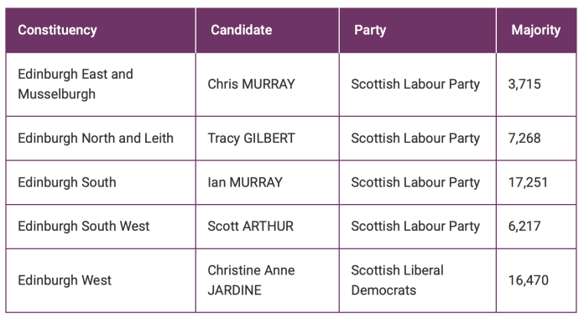The width and height of the screenshot is (584, 324).
Task: Select the Edinburgh South constituency cell
Action: click(x=101, y=182)
